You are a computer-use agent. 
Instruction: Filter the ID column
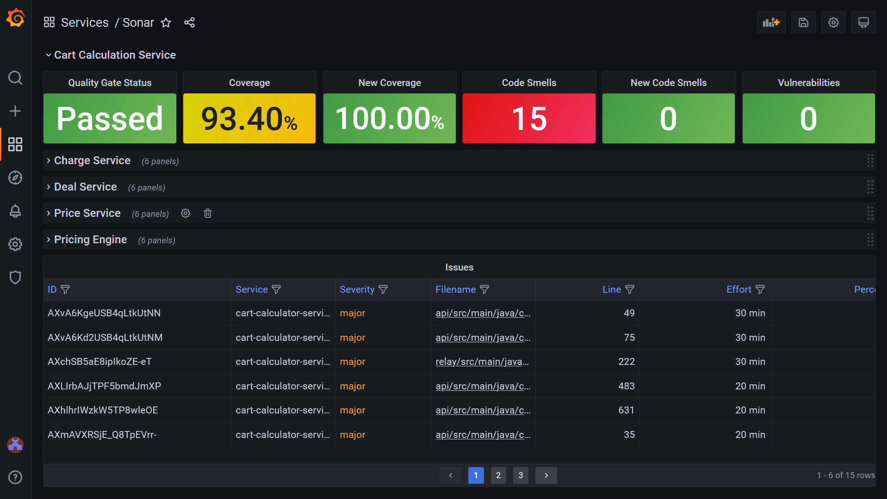coord(65,290)
